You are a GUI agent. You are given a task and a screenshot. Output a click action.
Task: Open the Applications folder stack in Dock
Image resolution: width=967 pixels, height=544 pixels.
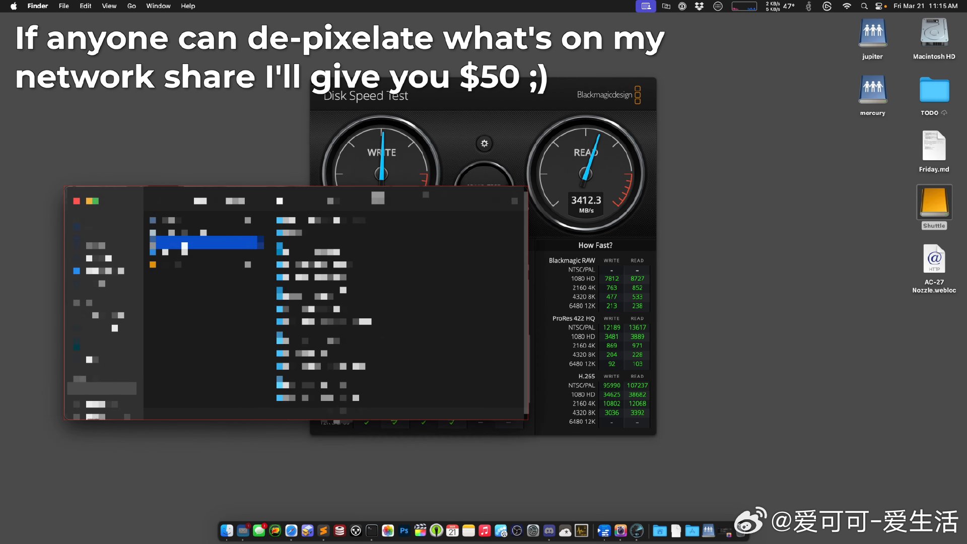692,530
